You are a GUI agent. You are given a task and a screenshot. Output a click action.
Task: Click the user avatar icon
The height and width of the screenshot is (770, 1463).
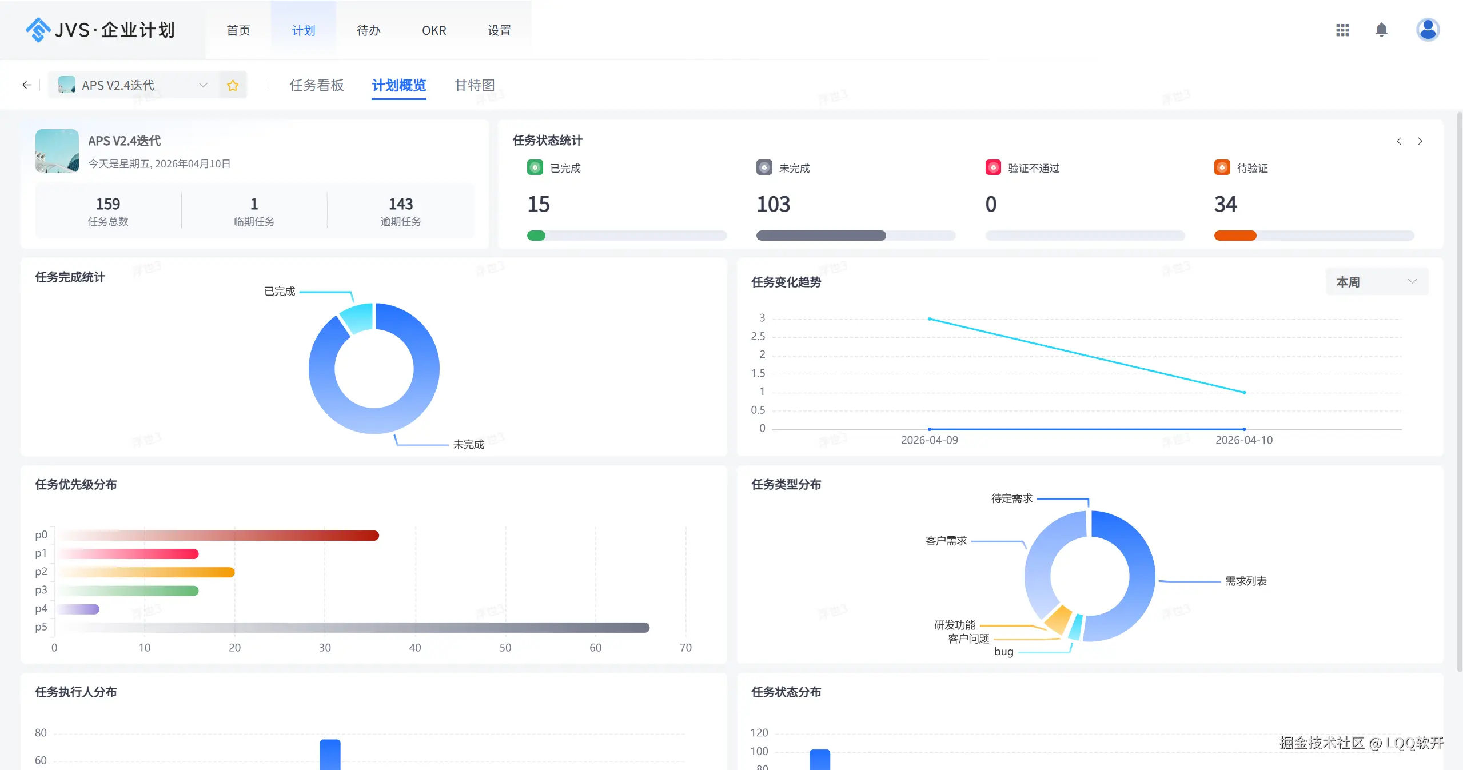(1428, 30)
